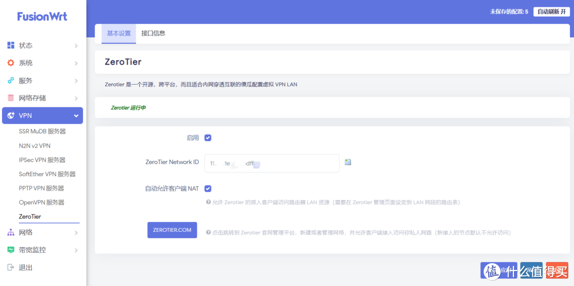The height and width of the screenshot is (286, 574).
Task: Expand the 网络存储 menu chevron
Action: tap(76, 98)
